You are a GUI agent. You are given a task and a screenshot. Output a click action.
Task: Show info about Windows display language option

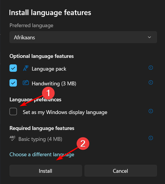click(x=151, y=111)
